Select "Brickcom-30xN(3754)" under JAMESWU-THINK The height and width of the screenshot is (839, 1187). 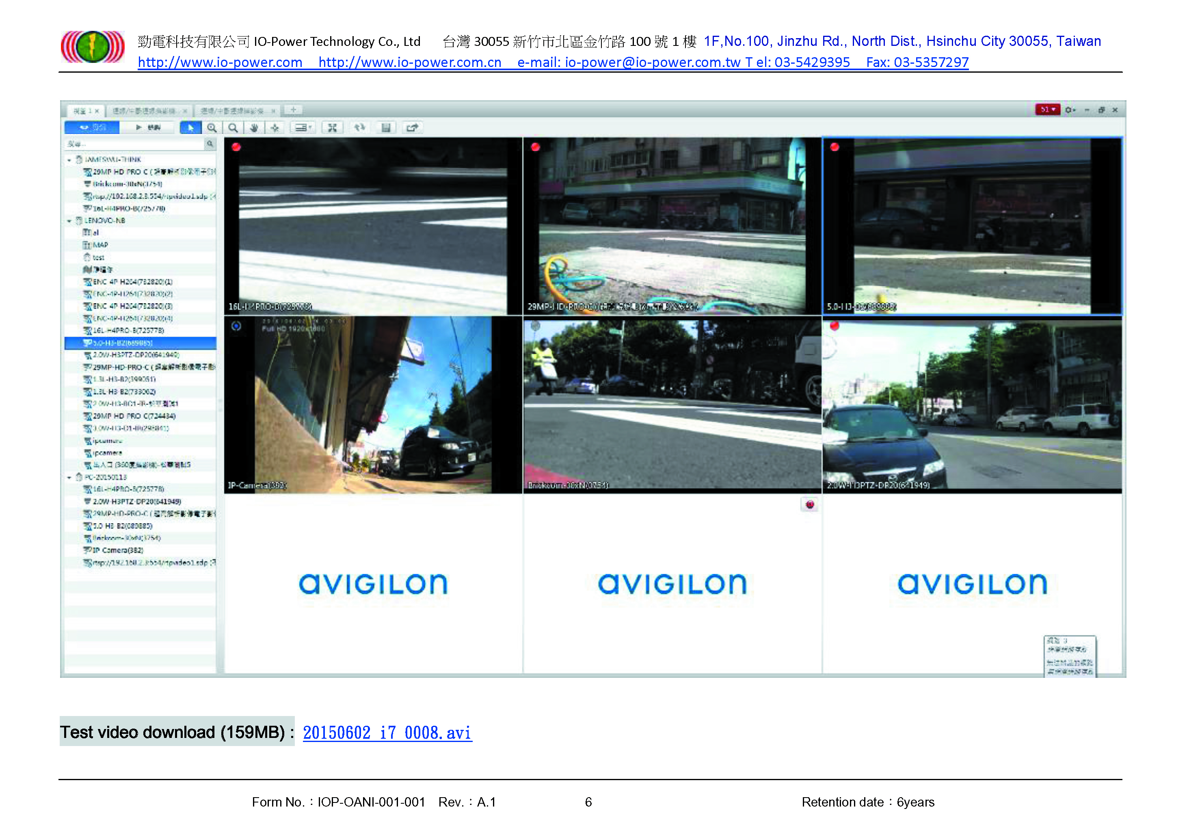pos(140,184)
